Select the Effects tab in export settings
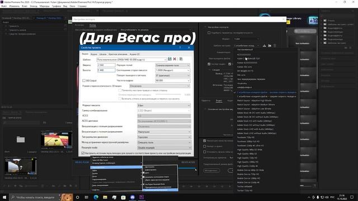Screen dimensions: 358x201 pos(206,100)
